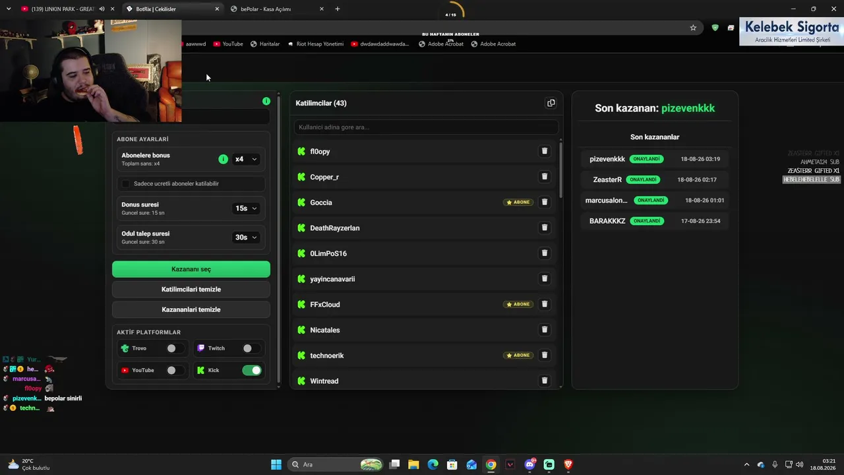Open tab search chevron in browser
The width and height of the screenshot is (844, 475).
9,9
